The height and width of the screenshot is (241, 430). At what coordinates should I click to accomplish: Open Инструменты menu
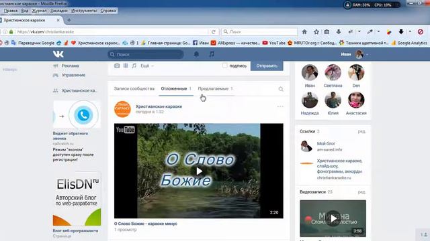point(84,11)
